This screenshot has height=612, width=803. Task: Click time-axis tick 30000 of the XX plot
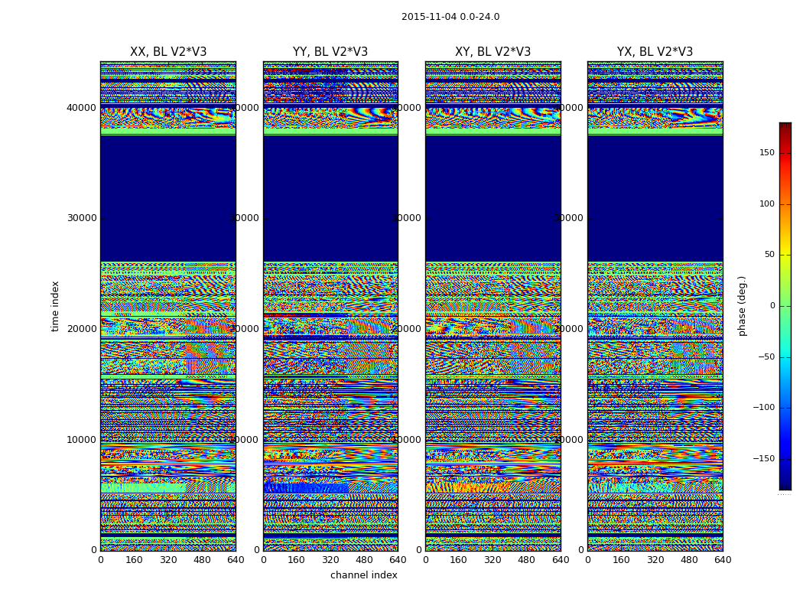pos(81,218)
